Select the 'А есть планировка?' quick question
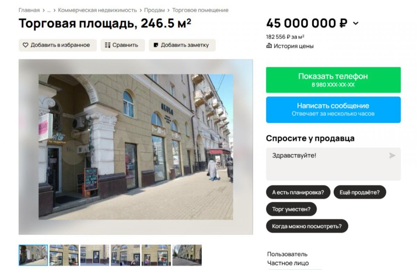 coord(298,192)
